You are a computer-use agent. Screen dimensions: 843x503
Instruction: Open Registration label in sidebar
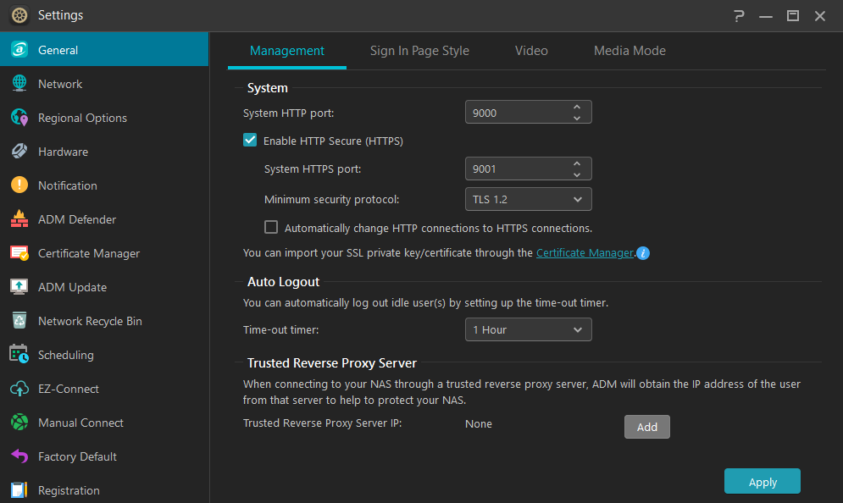[x=69, y=490]
